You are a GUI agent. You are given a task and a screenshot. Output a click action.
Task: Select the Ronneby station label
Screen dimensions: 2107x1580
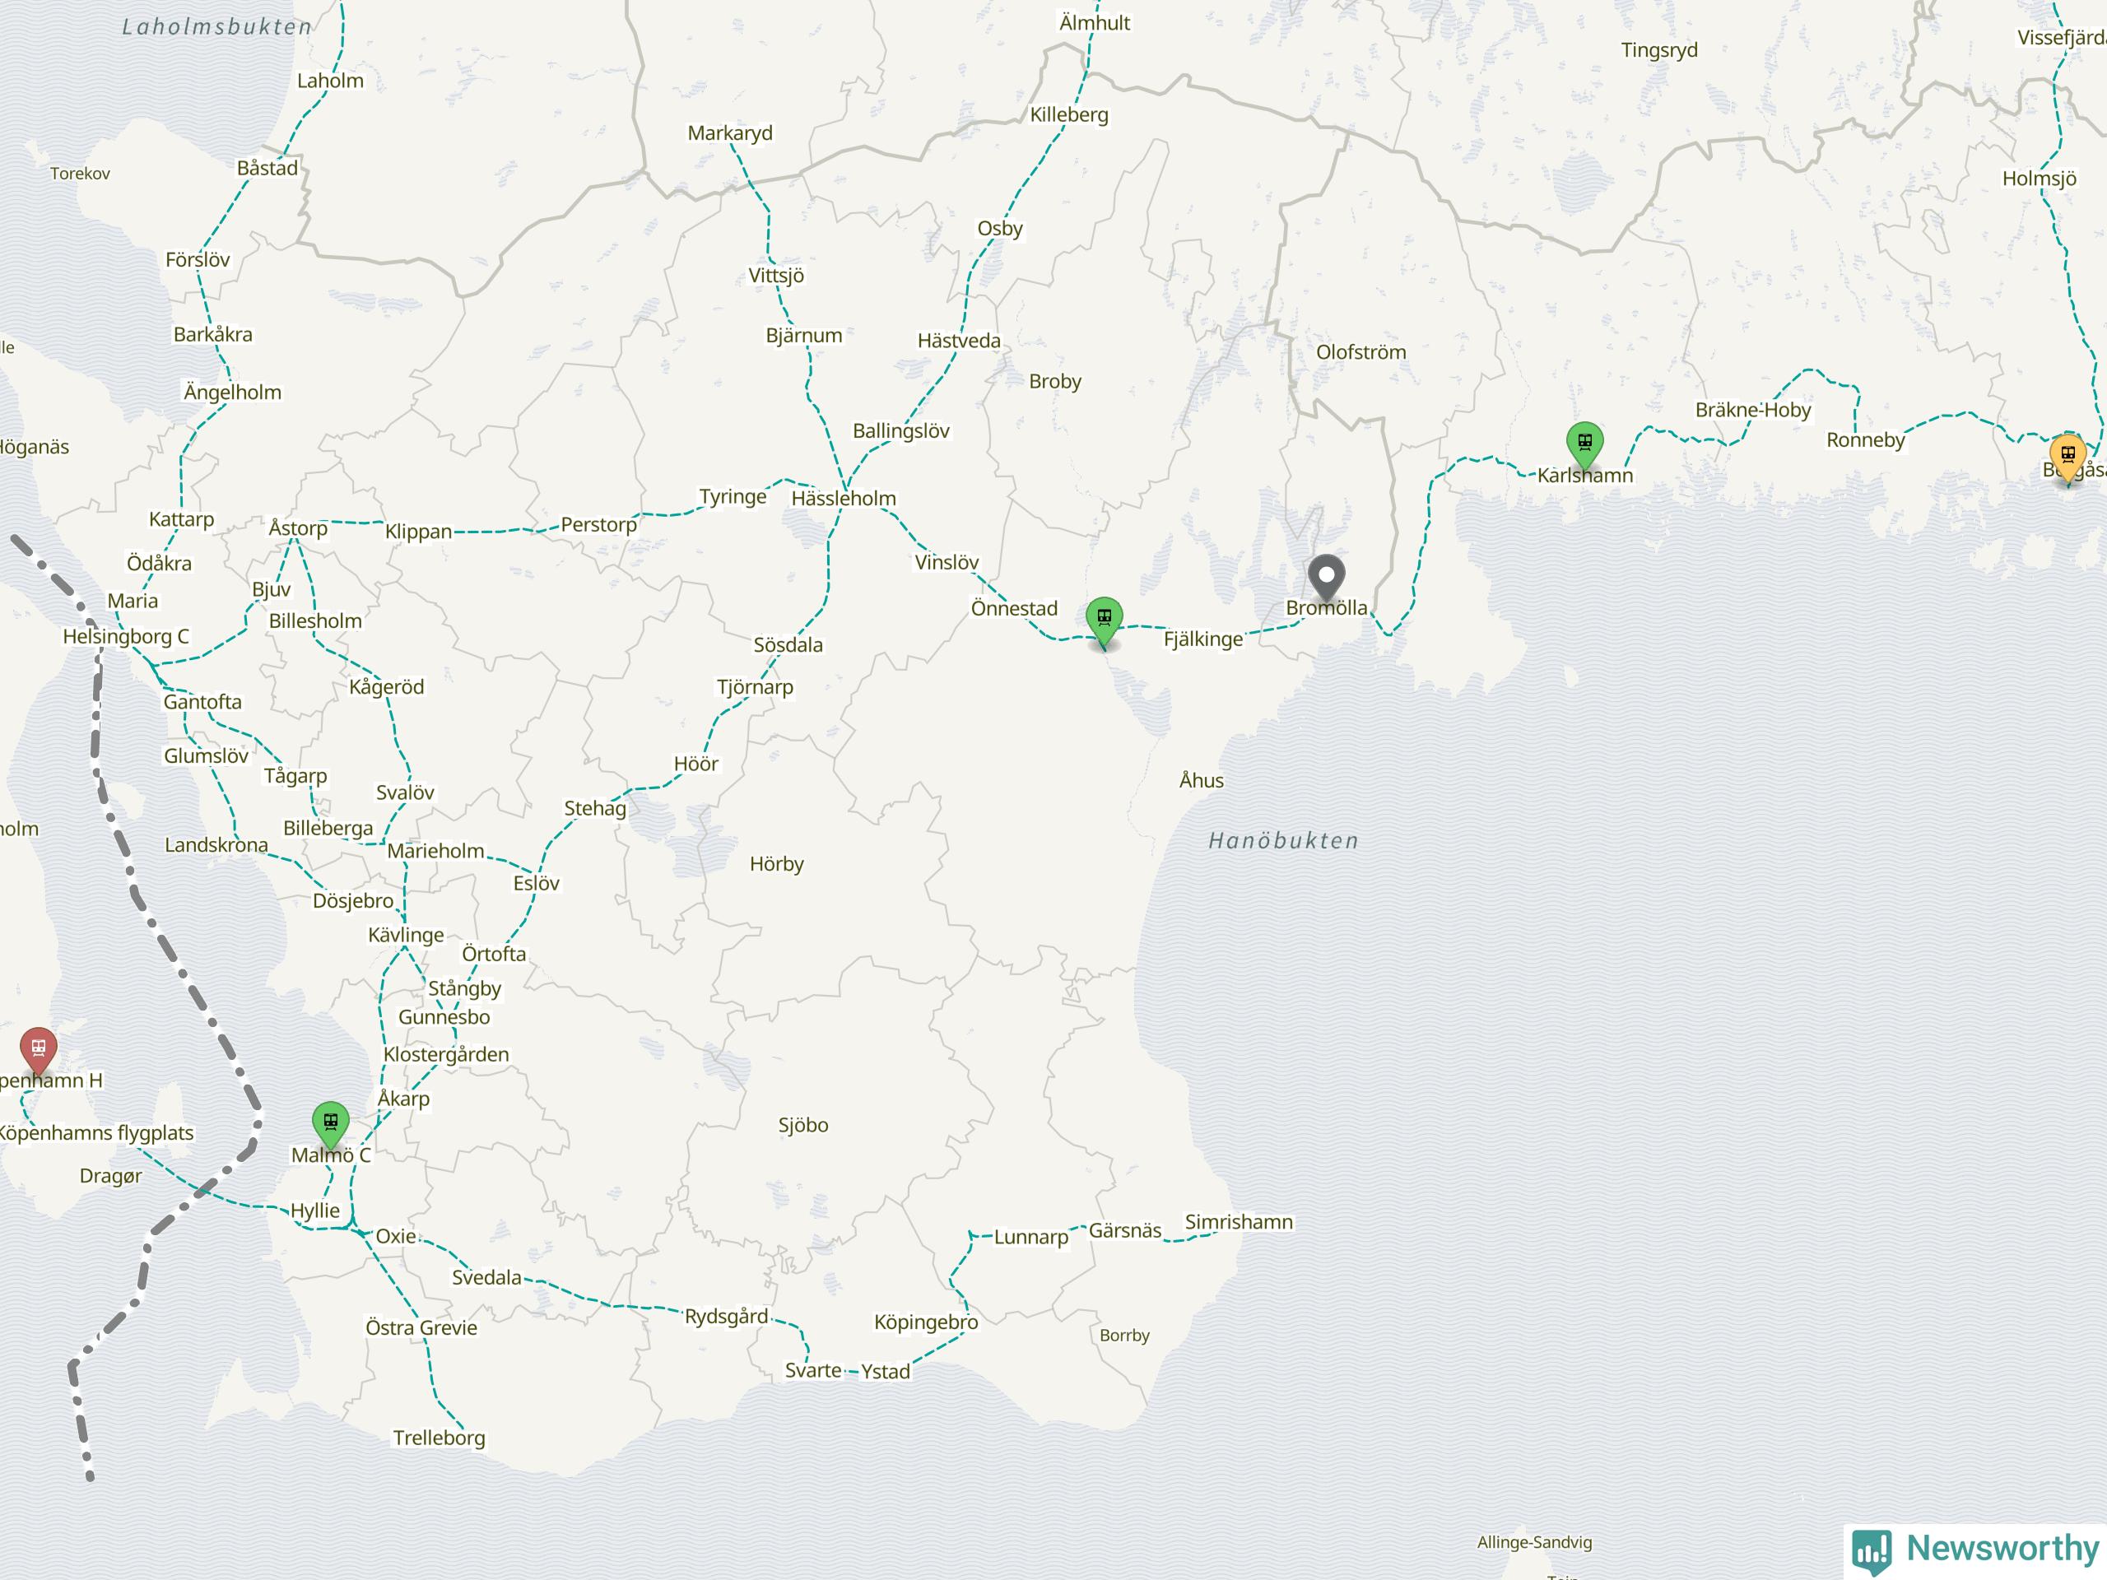[x=1865, y=440]
